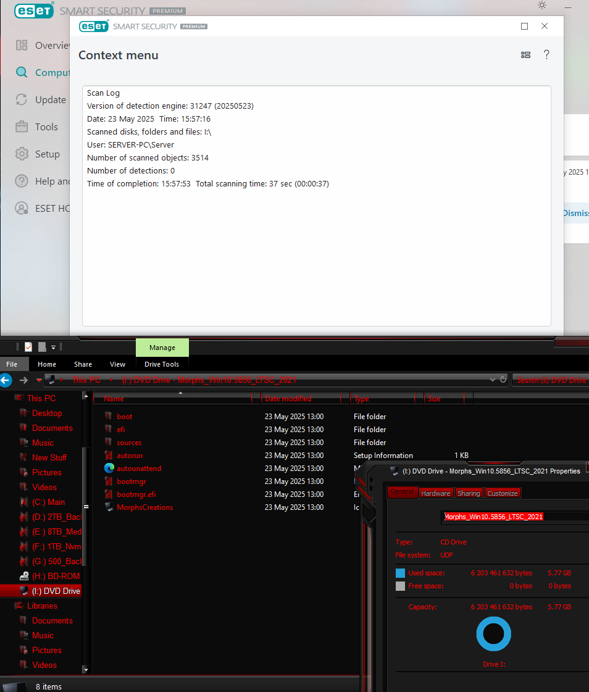Click new folder icon in quick access toolbar
The width and height of the screenshot is (589, 692).
tap(42, 348)
